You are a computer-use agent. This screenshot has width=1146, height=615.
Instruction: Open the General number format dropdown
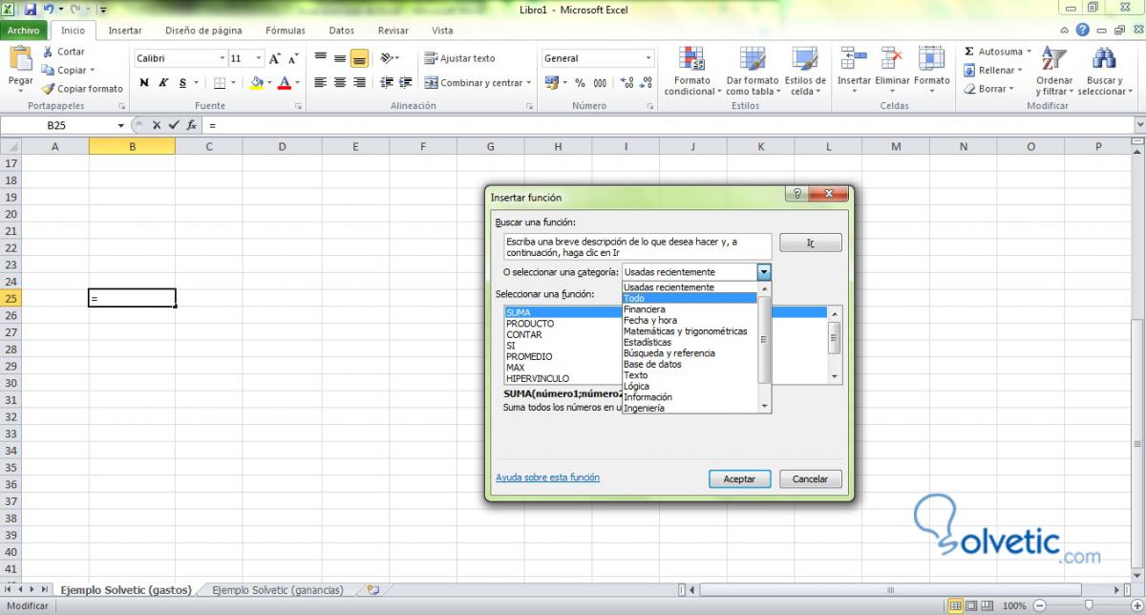649,58
